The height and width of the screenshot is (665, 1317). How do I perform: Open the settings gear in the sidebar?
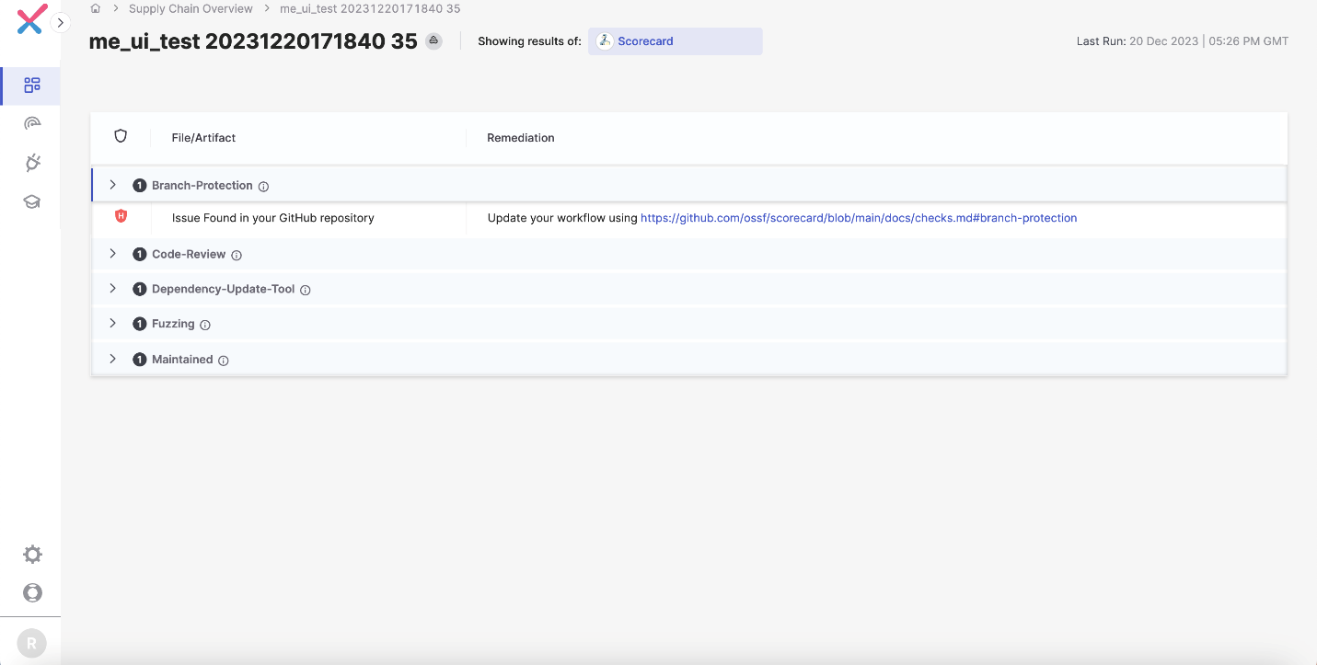click(32, 555)
